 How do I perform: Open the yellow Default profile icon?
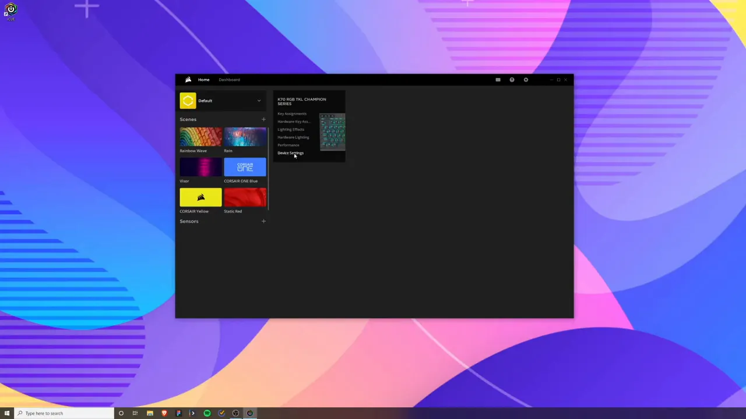(188, 100)
